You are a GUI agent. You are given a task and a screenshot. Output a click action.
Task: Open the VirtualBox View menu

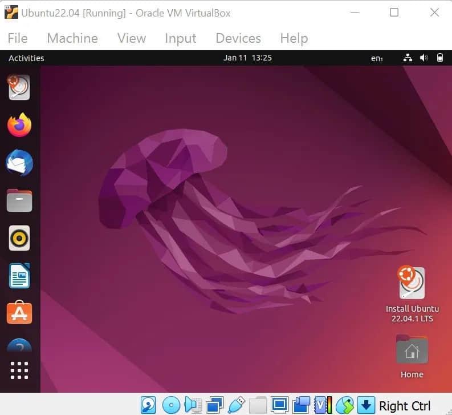(x=131, y=38)
